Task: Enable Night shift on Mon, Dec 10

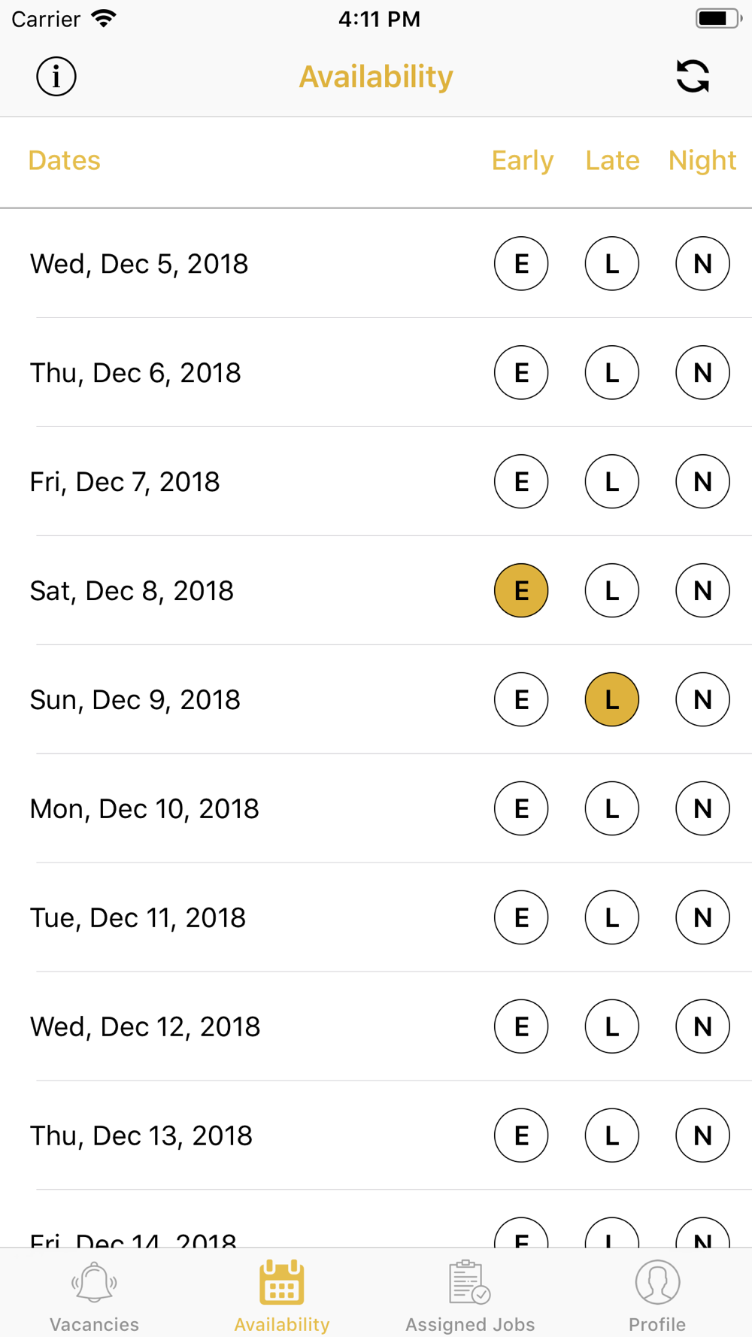Action: coord(702,808)
